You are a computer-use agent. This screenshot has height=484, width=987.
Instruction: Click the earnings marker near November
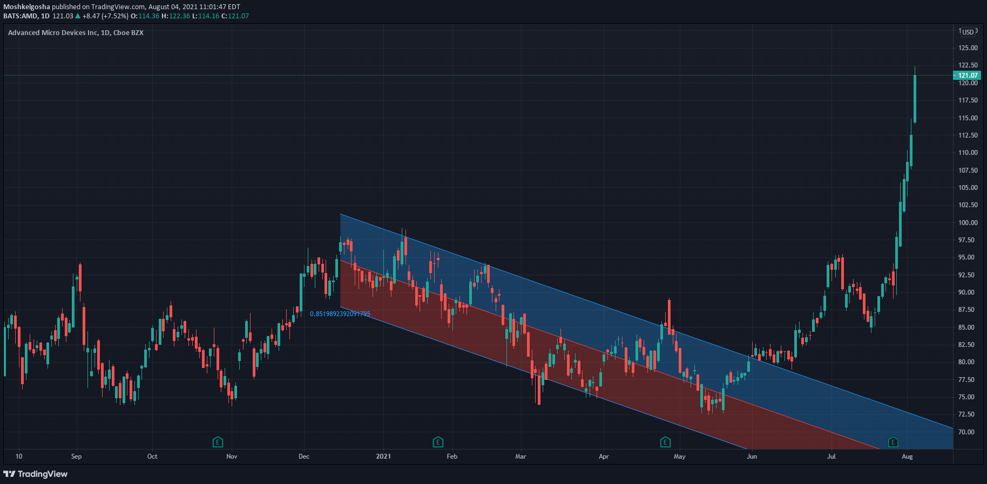pos(218,442)
